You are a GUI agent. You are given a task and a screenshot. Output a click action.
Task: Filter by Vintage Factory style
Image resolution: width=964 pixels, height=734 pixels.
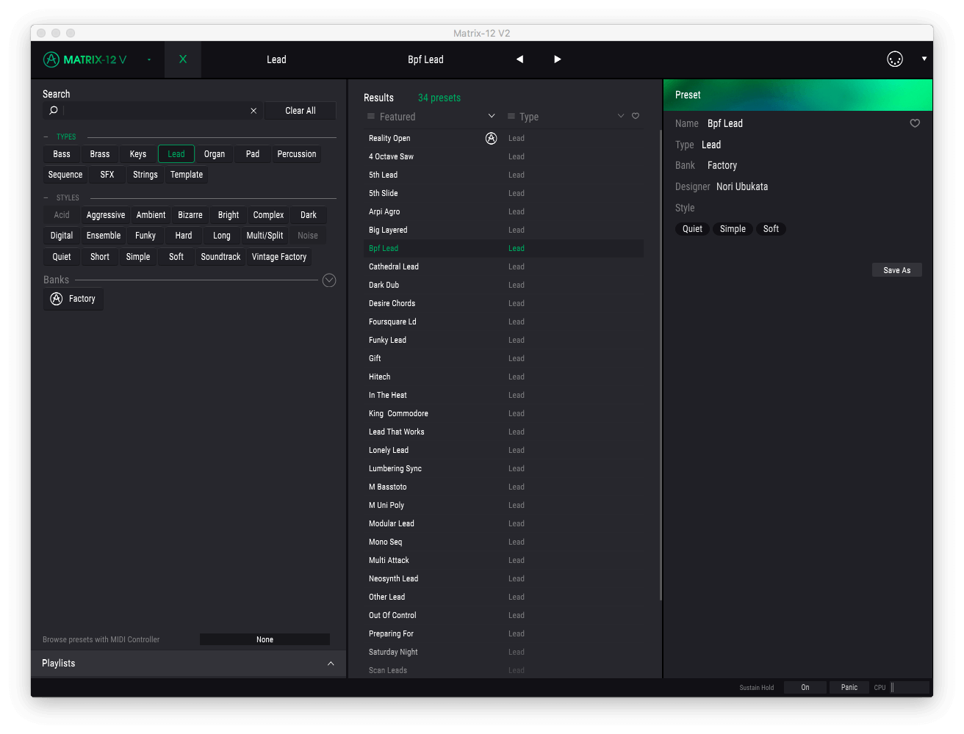point(279,257)
